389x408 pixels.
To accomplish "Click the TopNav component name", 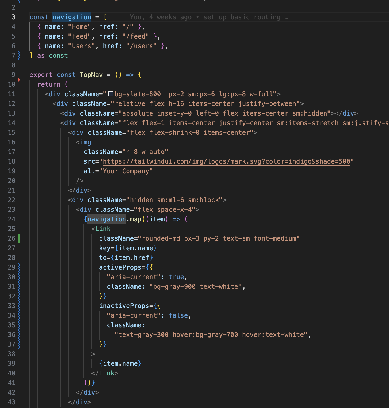I will coord(91,75).
